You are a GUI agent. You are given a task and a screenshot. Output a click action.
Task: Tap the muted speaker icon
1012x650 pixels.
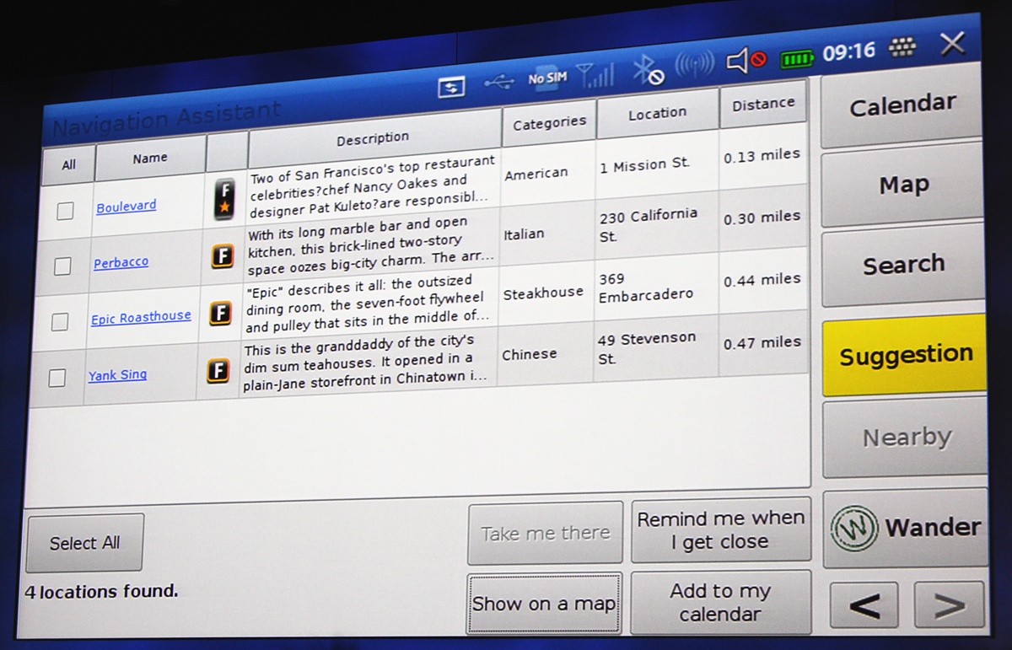(x=746, y=60)
